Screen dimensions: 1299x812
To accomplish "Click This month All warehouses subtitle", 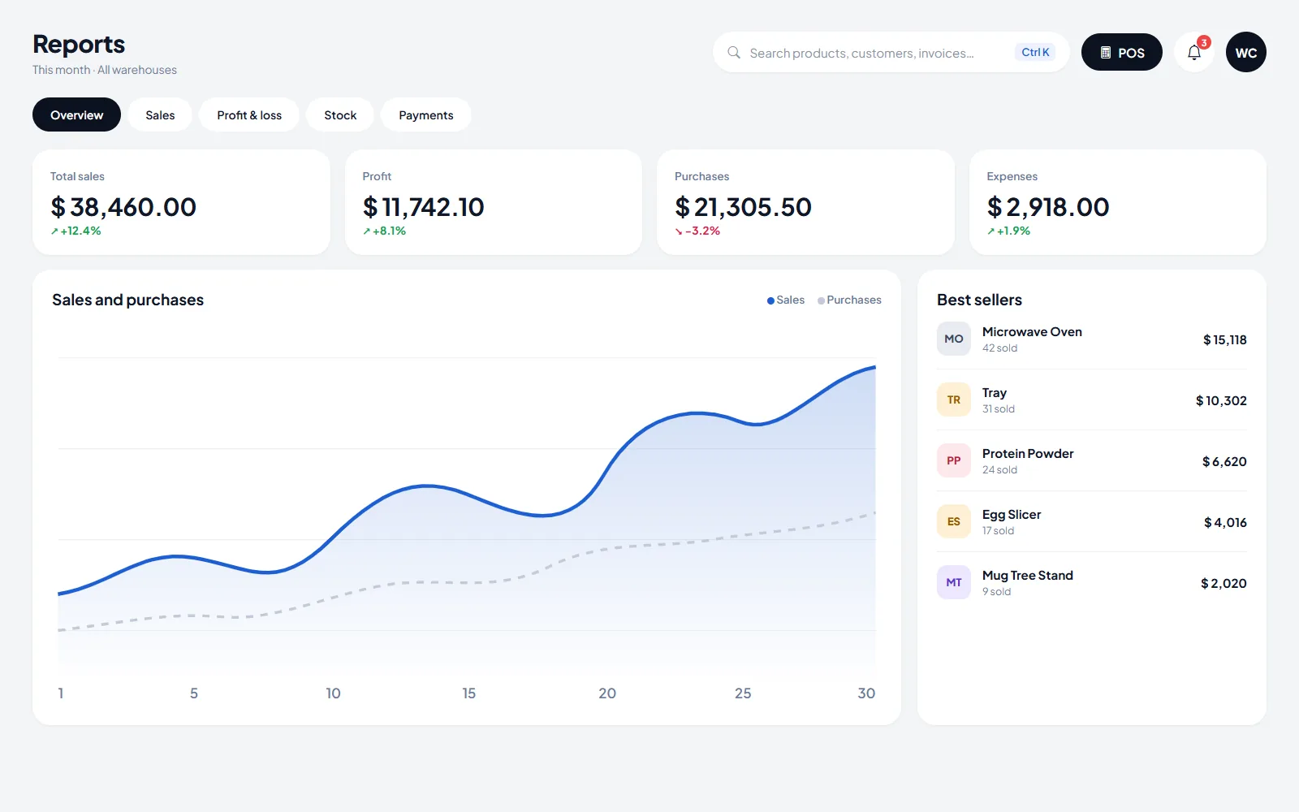I will pyautogui.click(x=105, y=70).
